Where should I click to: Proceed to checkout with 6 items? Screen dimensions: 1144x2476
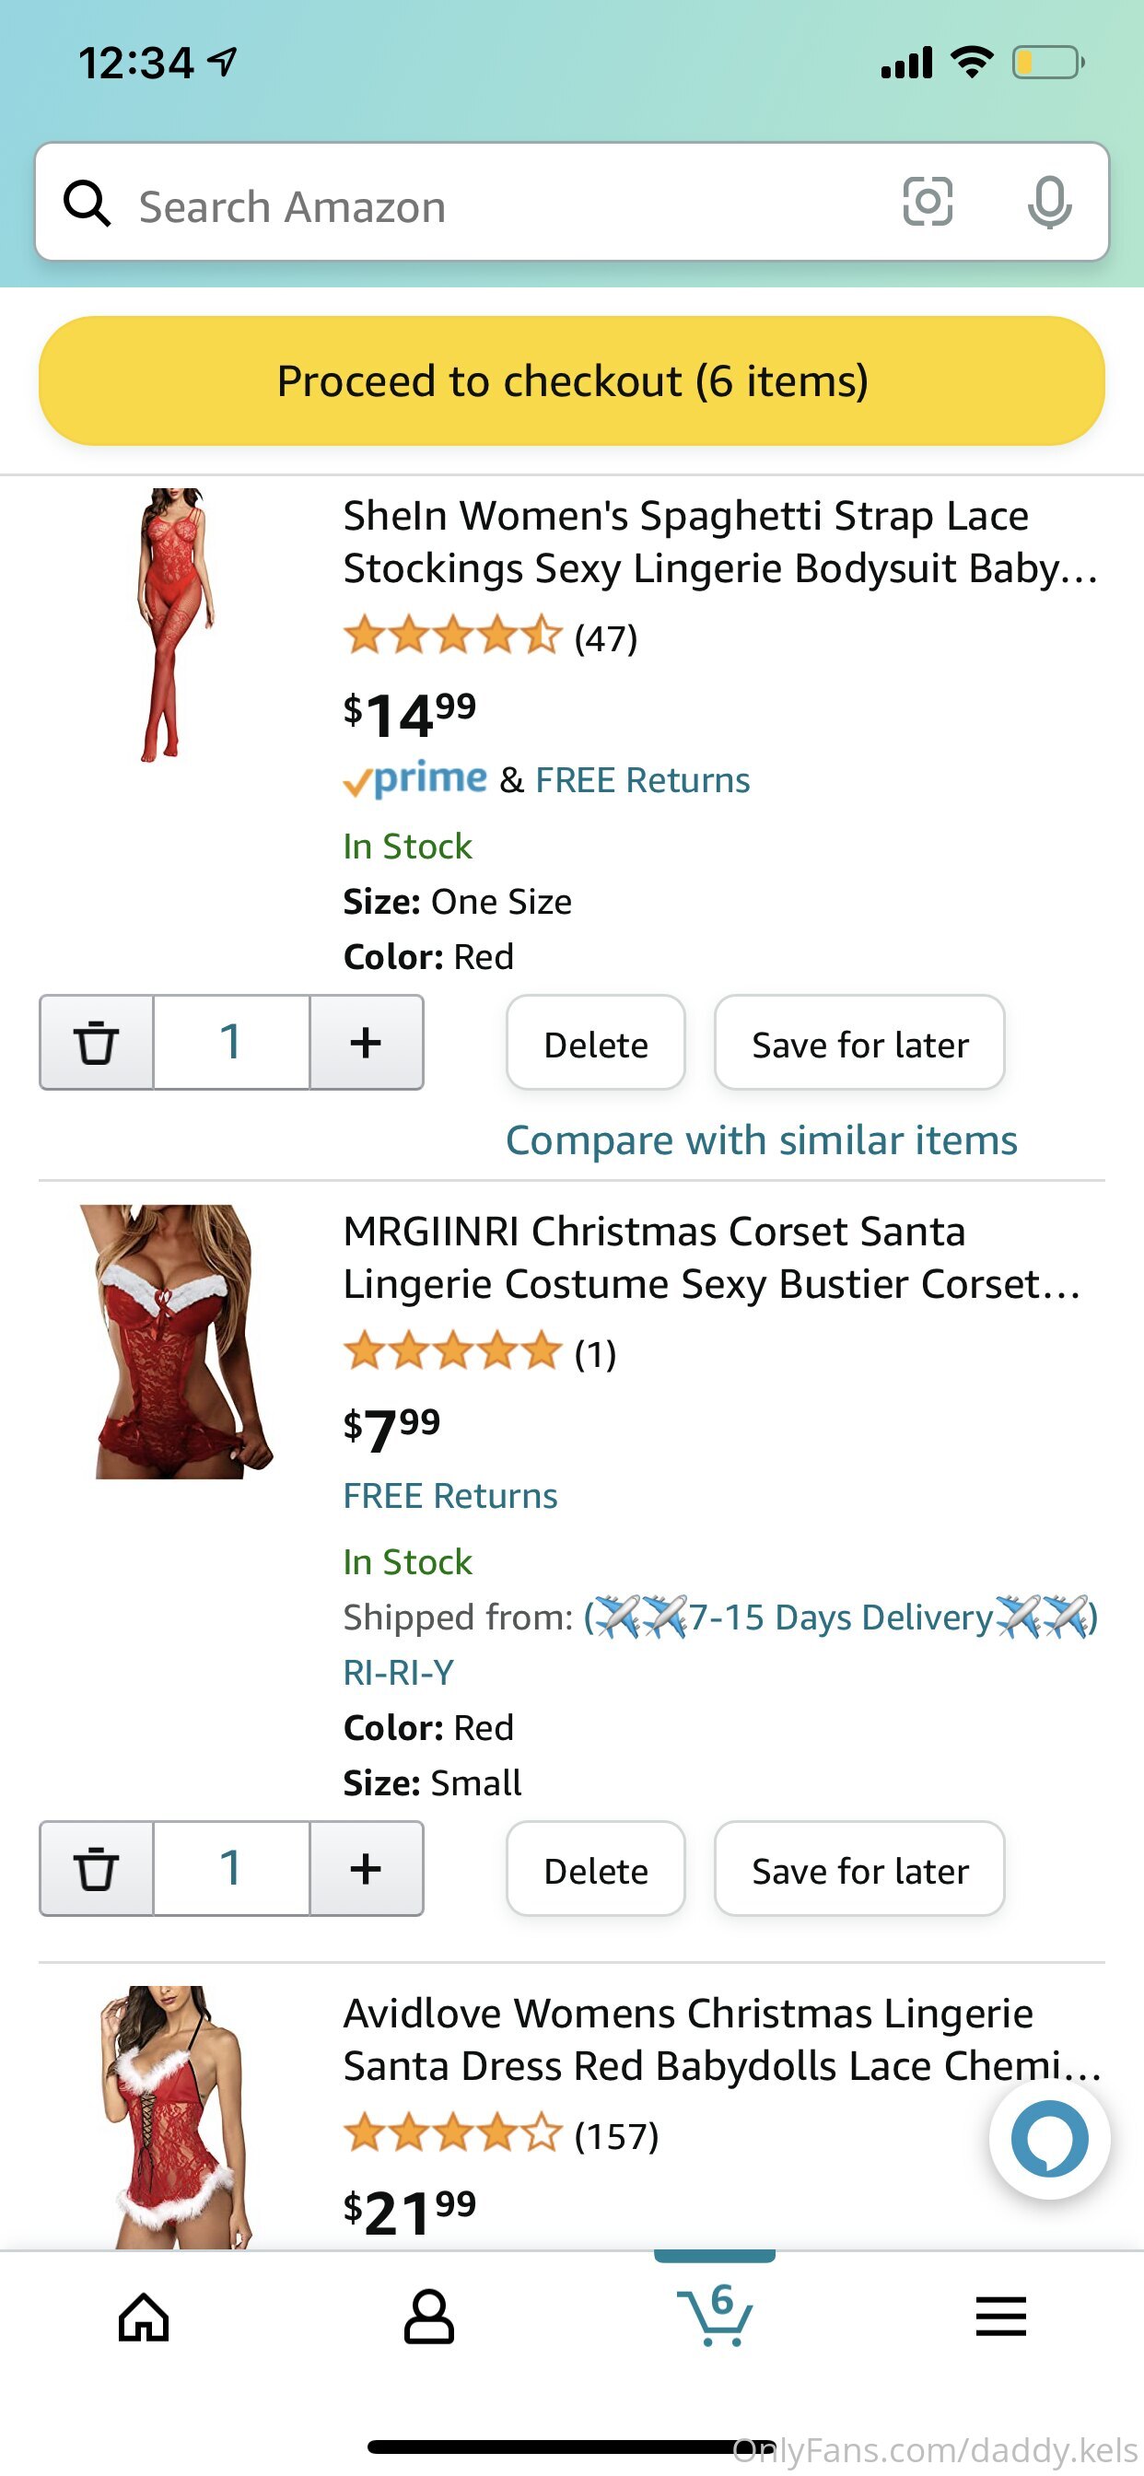tap(572, 380)
